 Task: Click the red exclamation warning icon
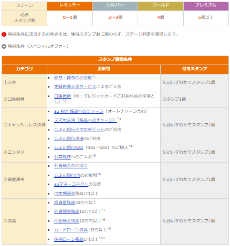point(4,34)
